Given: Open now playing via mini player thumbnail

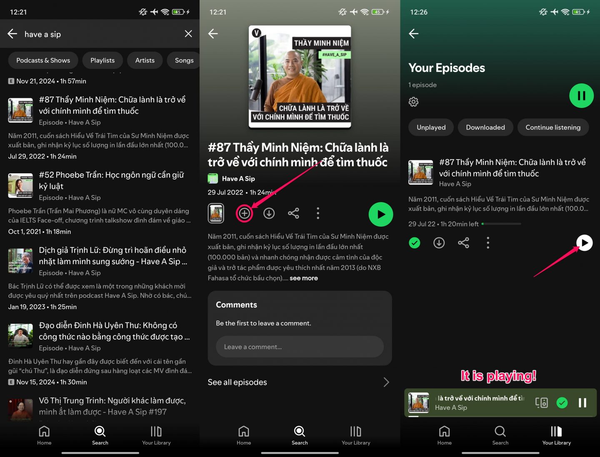Looking at the screenshot, I should click(x=419, y=402).
